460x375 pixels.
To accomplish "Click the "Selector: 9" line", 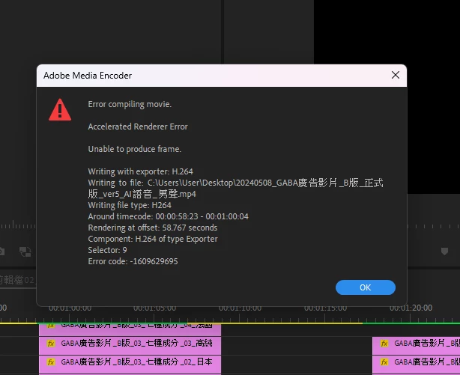I will (x=107, y=250).
